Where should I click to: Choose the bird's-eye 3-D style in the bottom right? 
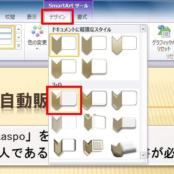pyautogui.click(x=124, y=148)
